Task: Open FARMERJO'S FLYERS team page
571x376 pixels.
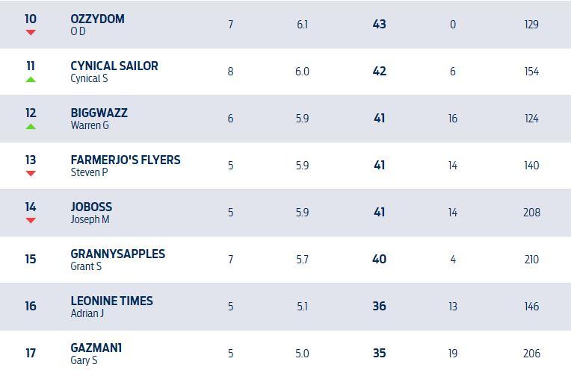Action: point(126,160)
